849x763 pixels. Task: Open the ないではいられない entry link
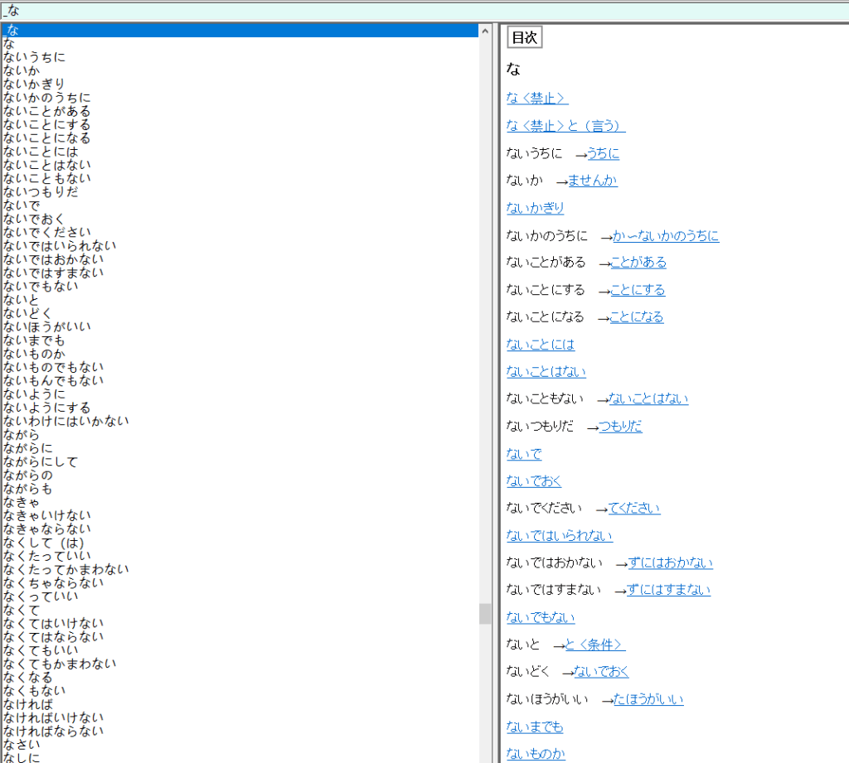coord(558,535)
